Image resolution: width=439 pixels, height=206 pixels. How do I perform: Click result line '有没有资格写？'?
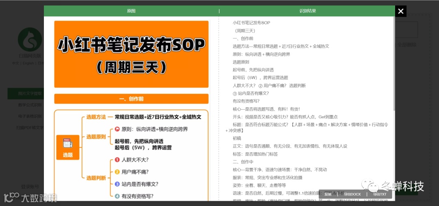[x=246, y=101]
